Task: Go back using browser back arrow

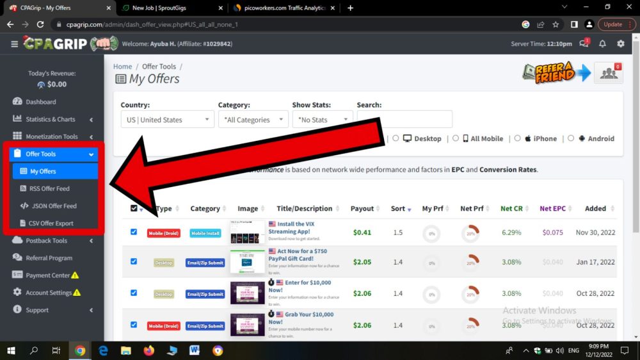Action: 10,24
